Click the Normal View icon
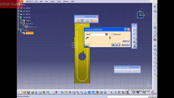The image size is (174, 98). pyautogui.click(x=85, y=92)
